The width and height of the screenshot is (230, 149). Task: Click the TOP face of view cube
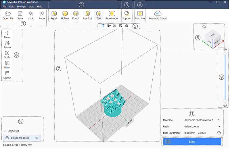pos(213,34)
